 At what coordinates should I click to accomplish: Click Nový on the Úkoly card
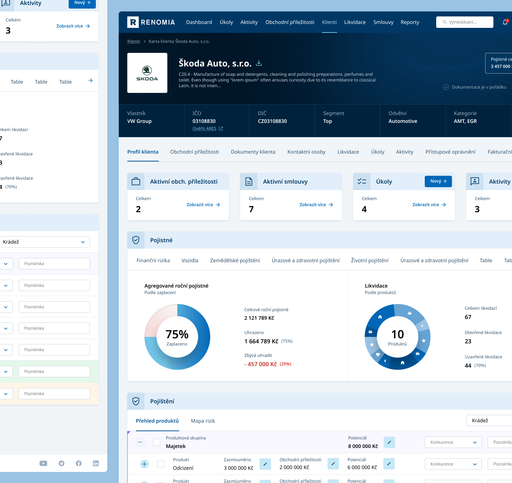pos(438,181)
